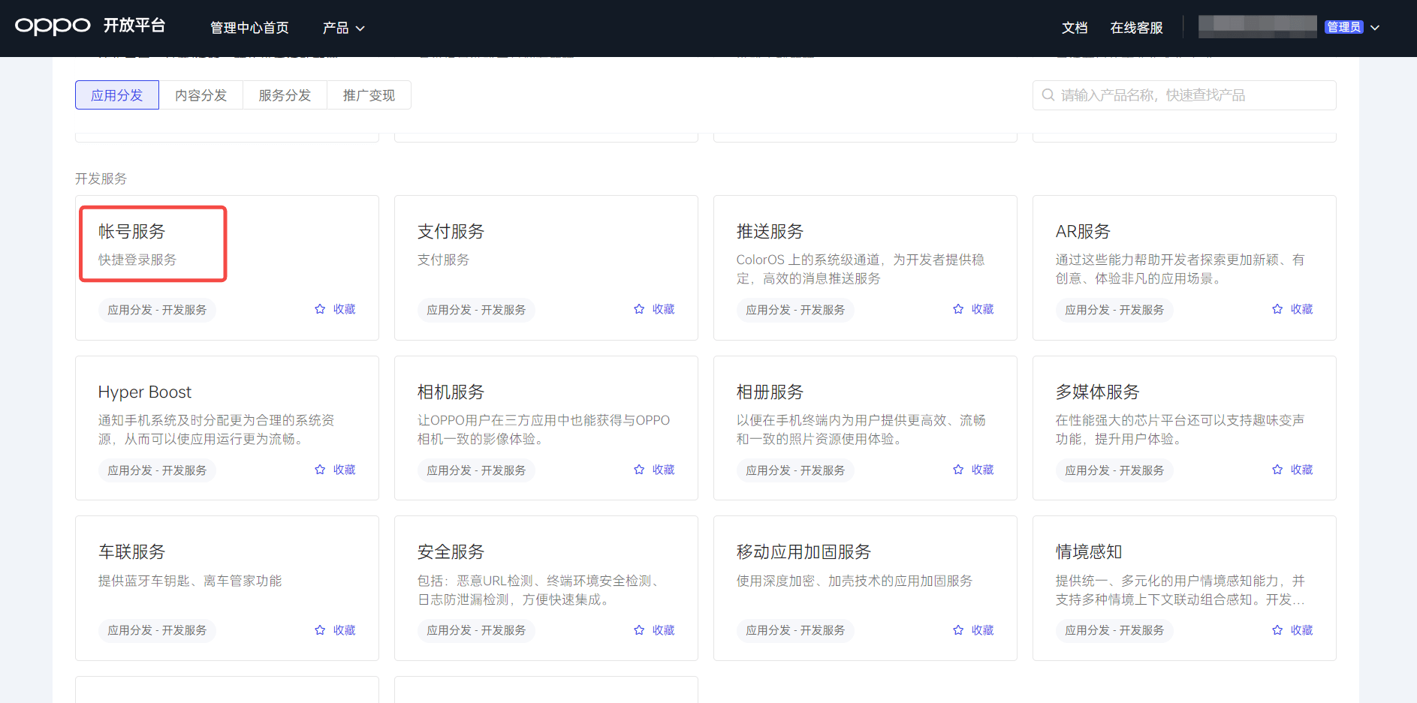The image size is (1417, 703).
Task: Click star icon on 推送服务 card
Action: (958, 309)
